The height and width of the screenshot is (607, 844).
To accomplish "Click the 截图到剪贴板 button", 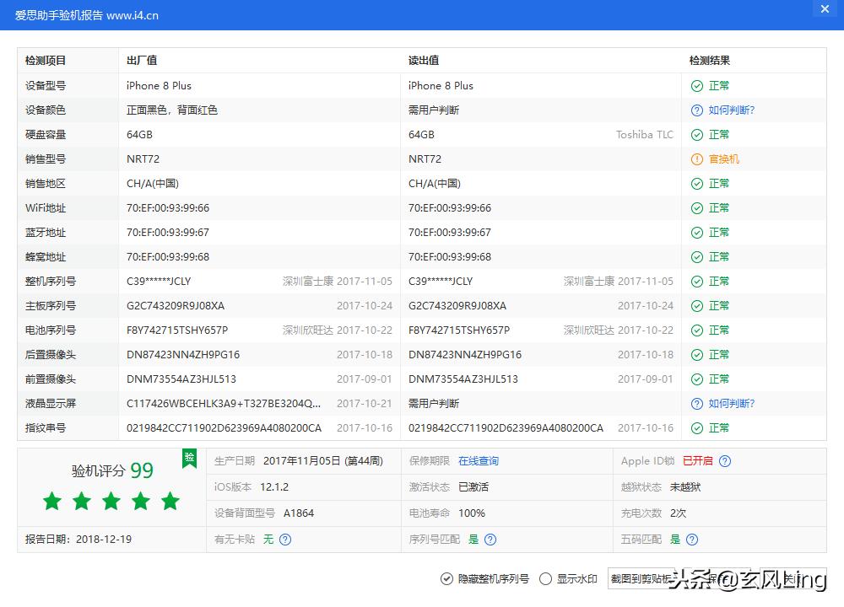I will [643, 579].
